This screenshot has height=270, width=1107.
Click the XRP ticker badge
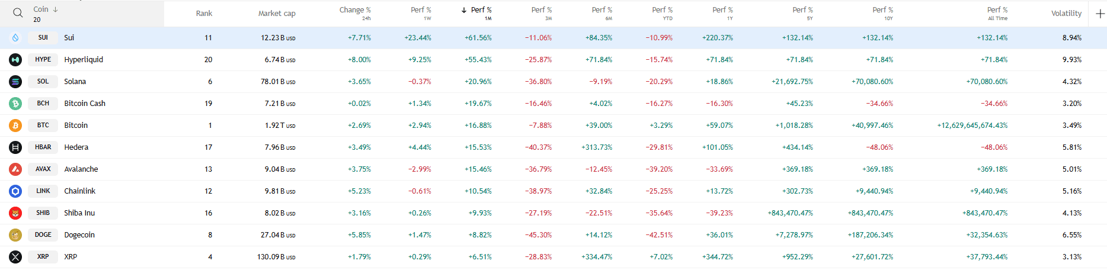(43, 257)
